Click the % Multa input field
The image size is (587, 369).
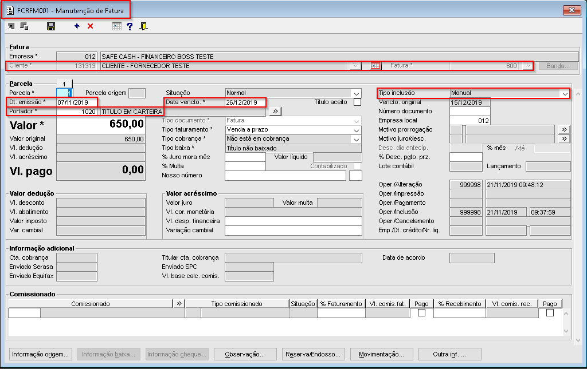coord(245,166)
